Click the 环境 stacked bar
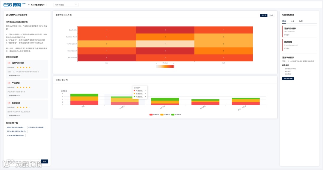This screenshot has height=170, width=323. pos(84,99)
